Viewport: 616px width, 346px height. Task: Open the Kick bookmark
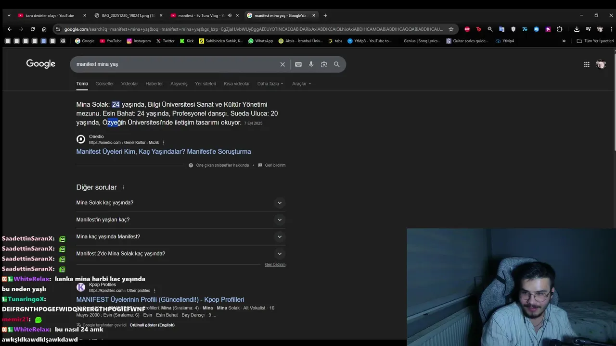coord(187,41)
